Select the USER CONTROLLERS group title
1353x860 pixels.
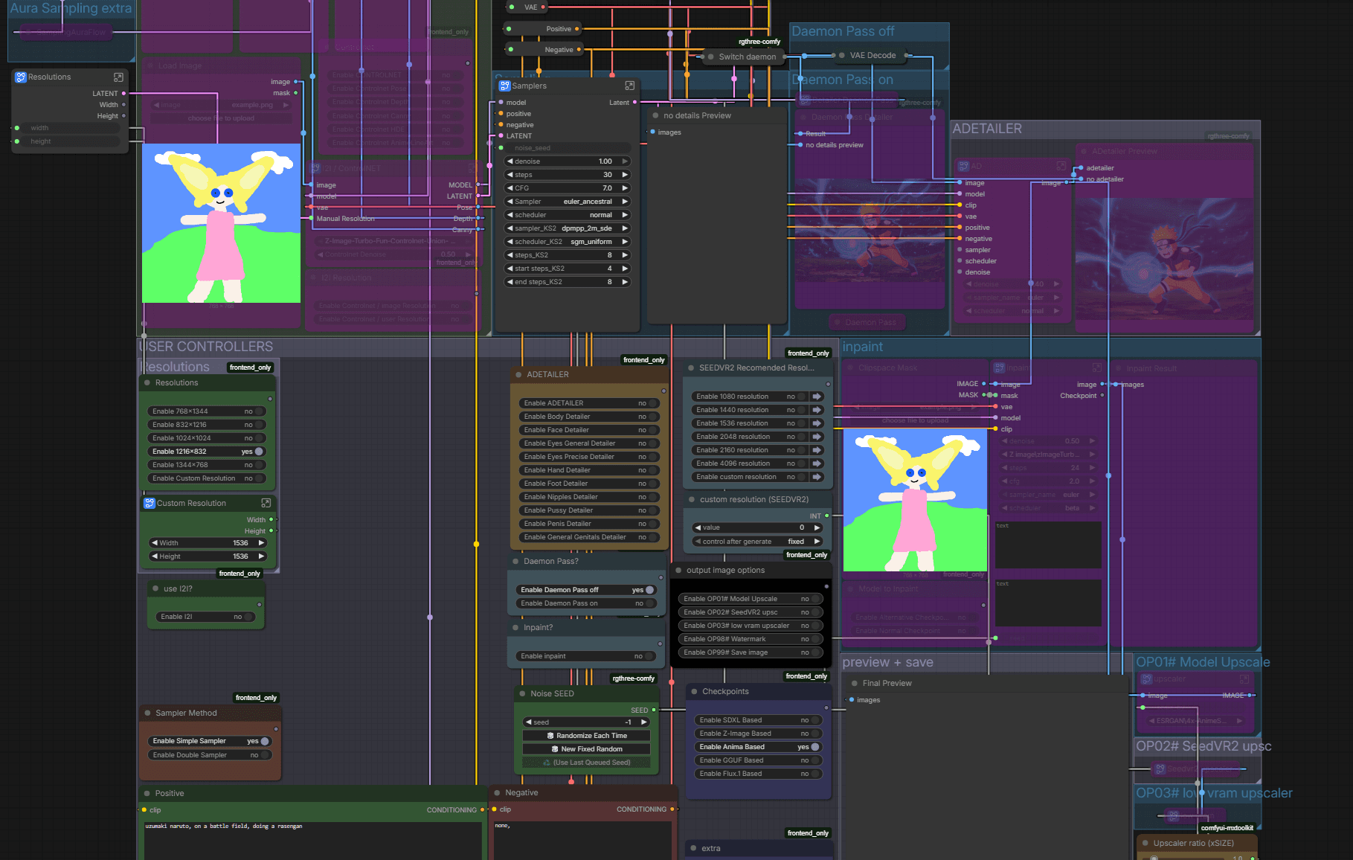(x=206, y=347)
